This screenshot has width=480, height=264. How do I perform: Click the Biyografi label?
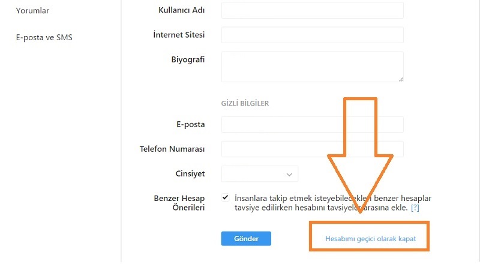coord(188,59)
